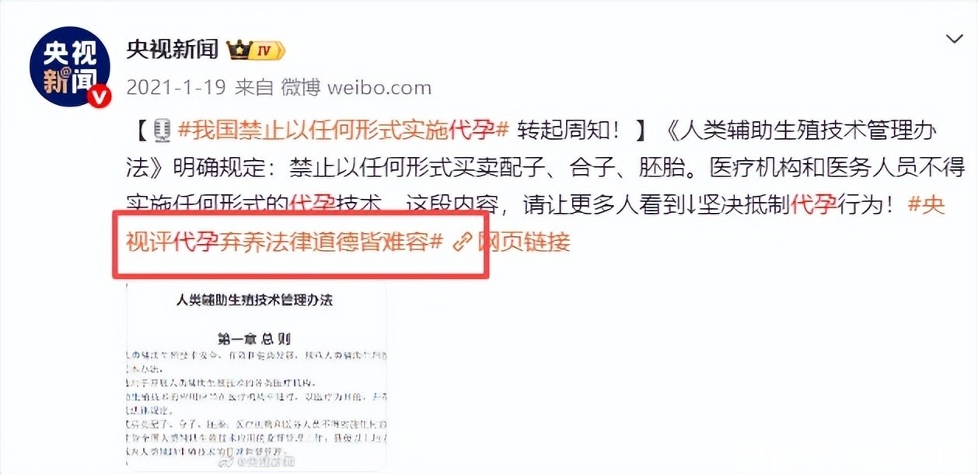Click highlighted 代孕 in 坚决抵制代孕行为

tap(813, 205)
